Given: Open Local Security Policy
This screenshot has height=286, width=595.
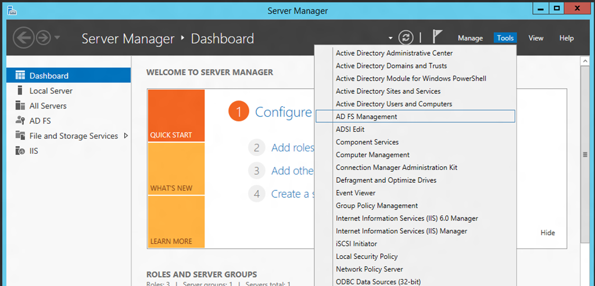Looking at the screenshot, I should click(x=415, y=256).
